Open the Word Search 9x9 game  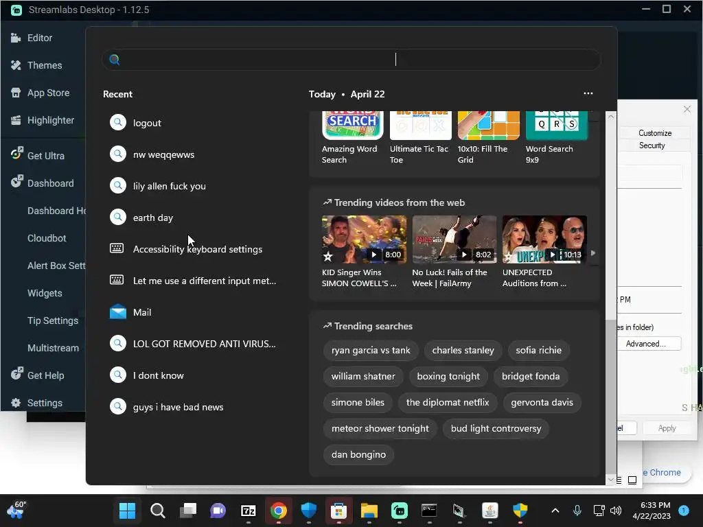coord(556,138)
